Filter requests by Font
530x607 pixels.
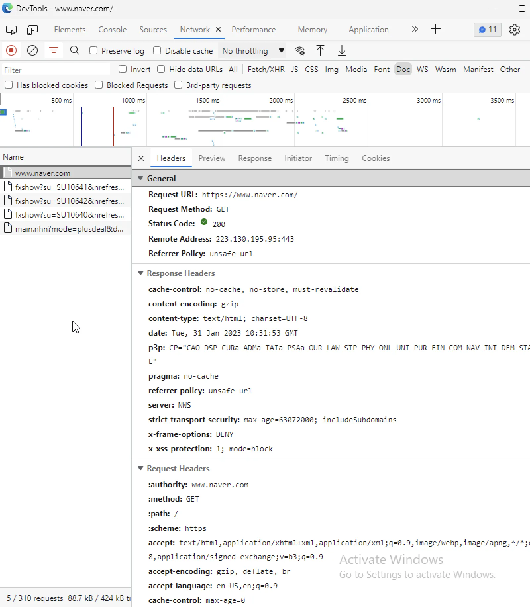(382, 70)
